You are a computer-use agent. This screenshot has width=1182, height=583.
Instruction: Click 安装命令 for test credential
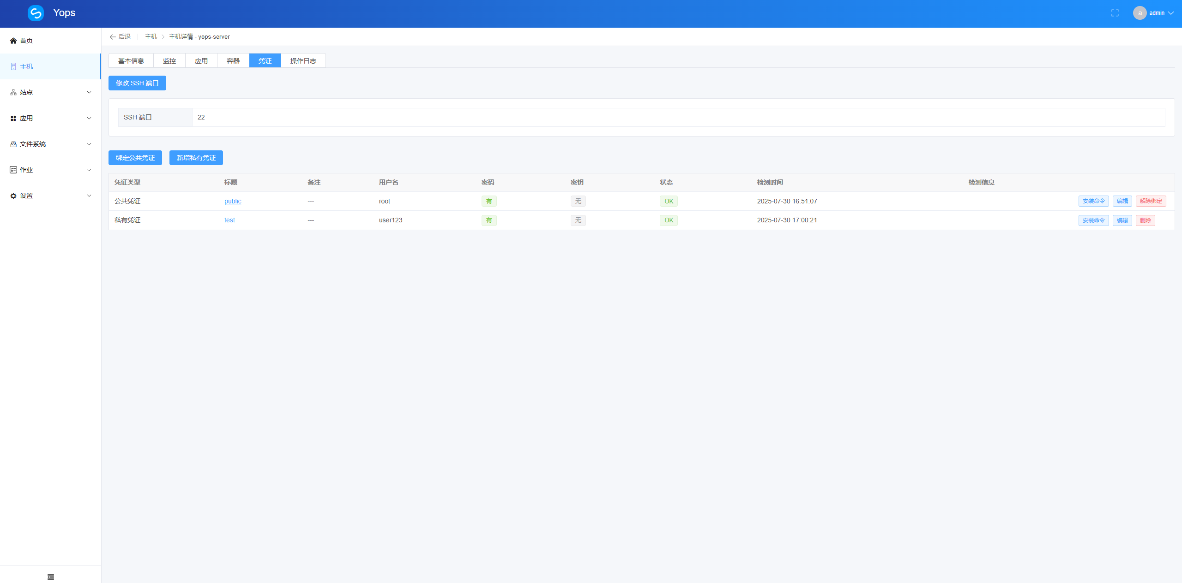click(x=1093, y=220)
